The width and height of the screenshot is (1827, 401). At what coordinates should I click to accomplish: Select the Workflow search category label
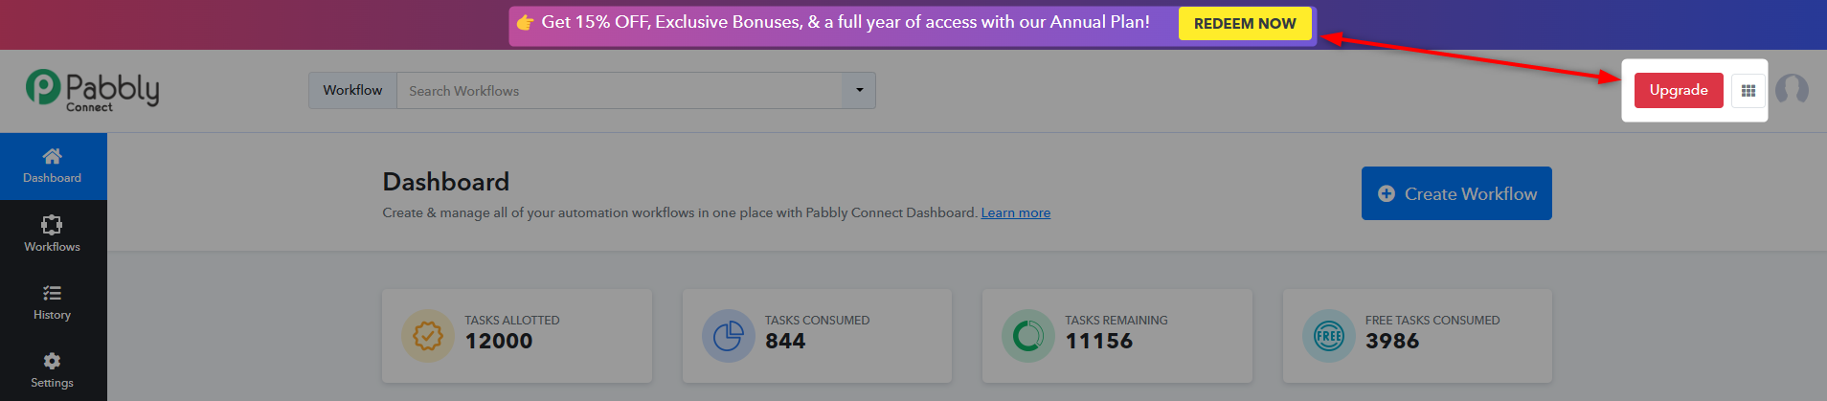[x=352, y=90]
